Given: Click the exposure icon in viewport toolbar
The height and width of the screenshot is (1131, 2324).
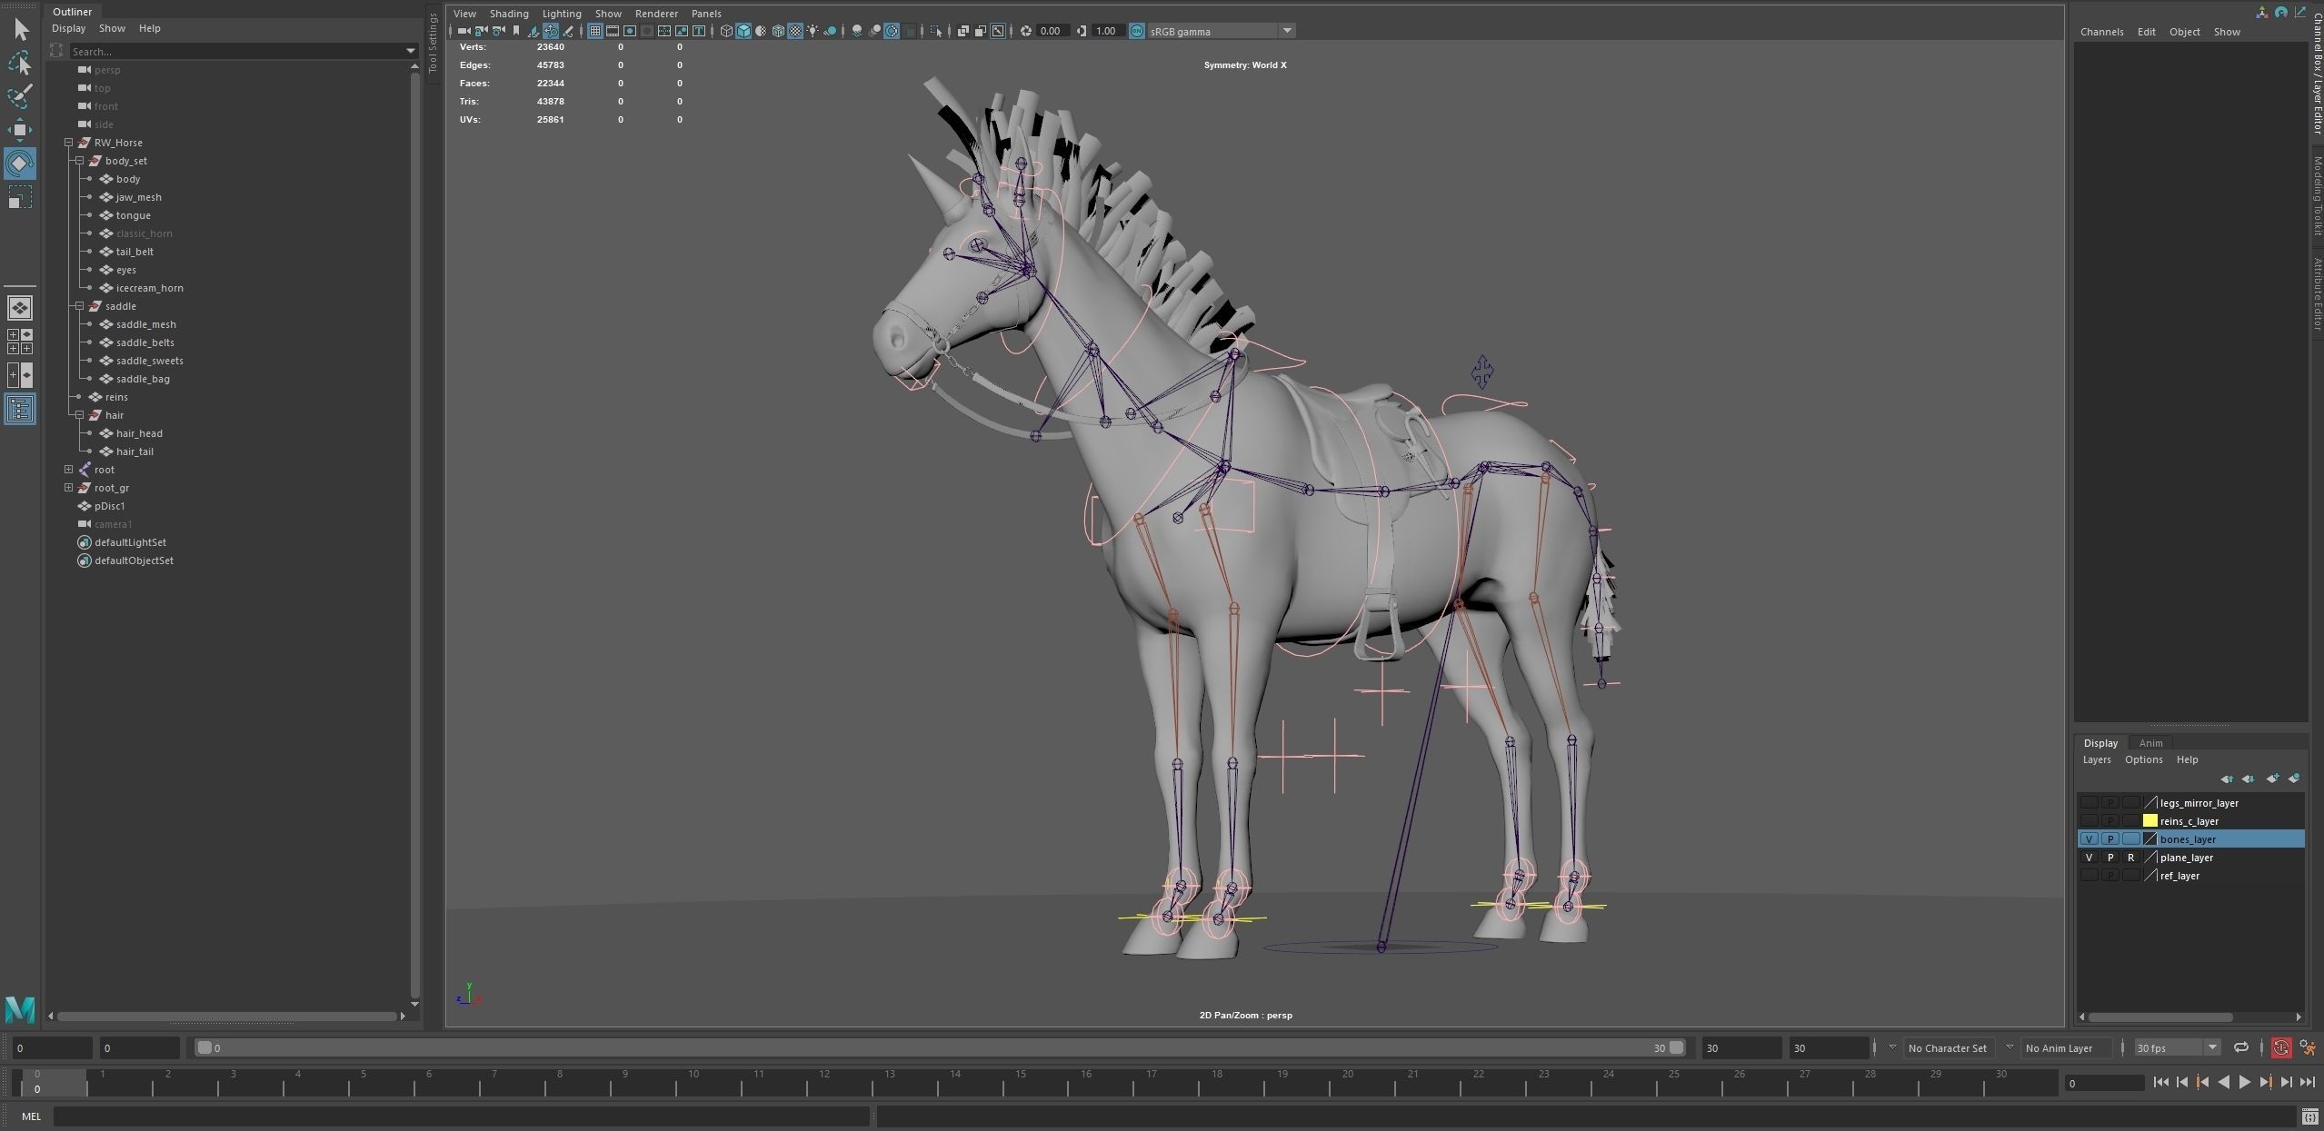Looking at the screenshot, I should (1026, 31).
